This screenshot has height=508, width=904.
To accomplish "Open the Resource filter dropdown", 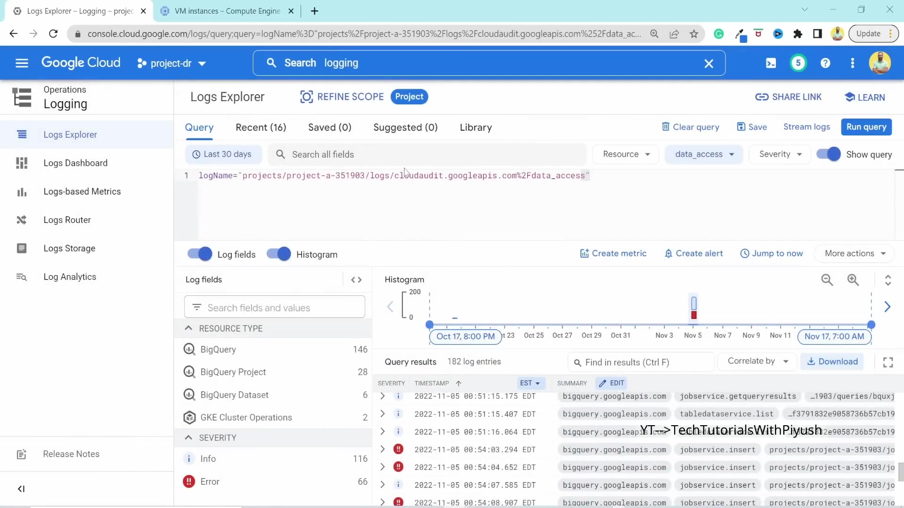I will point(626,154).
